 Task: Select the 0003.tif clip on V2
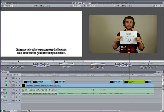click(x=60, y=82)
